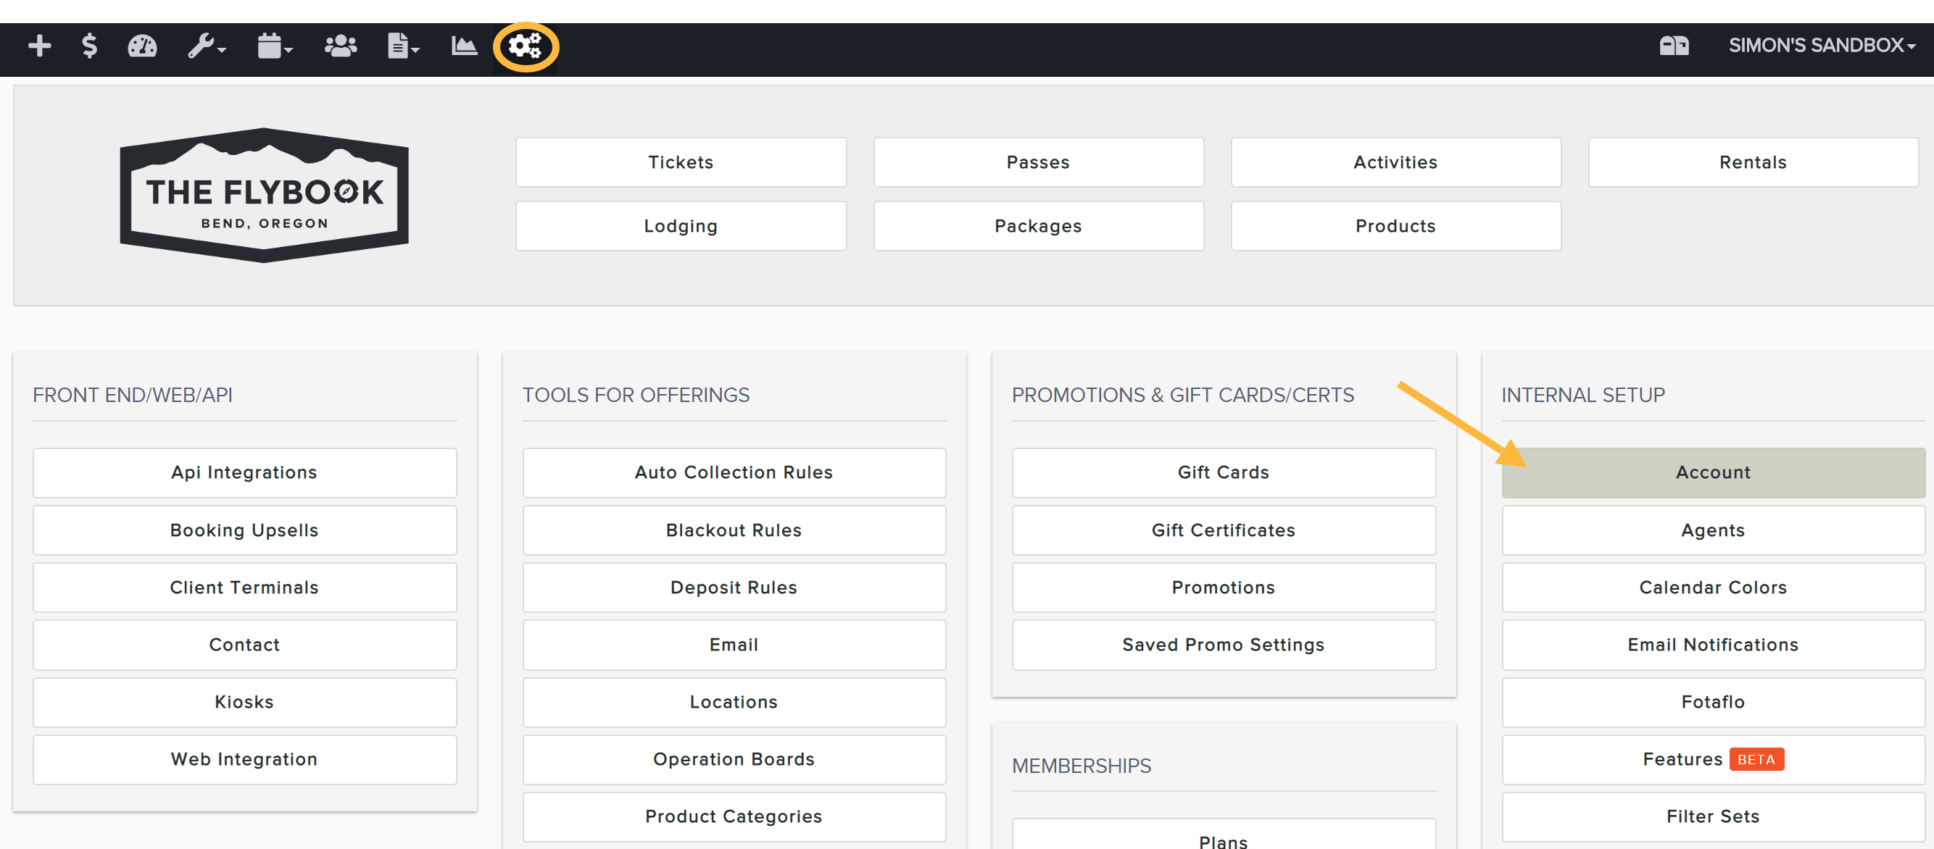Open Gift Certificates
Image resolution: width=1934 pixels, height=849 pixels.
click(x=1223, y=530)
